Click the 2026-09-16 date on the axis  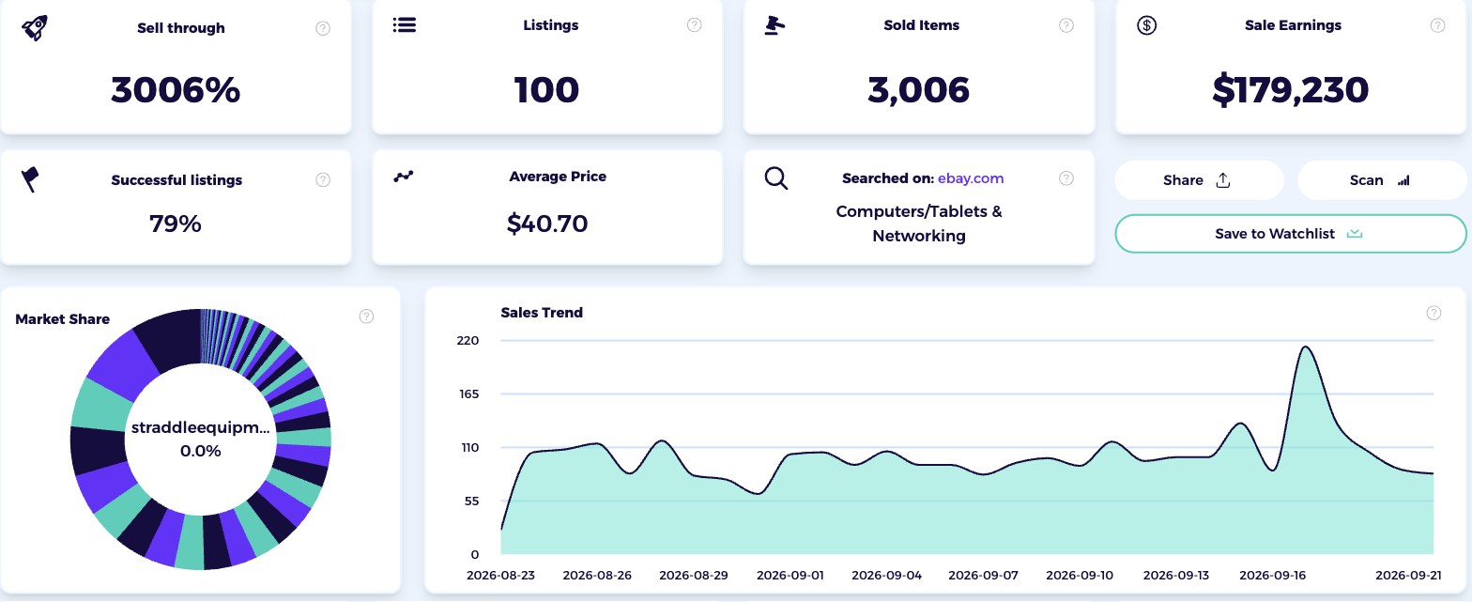tap(1273, 575)
